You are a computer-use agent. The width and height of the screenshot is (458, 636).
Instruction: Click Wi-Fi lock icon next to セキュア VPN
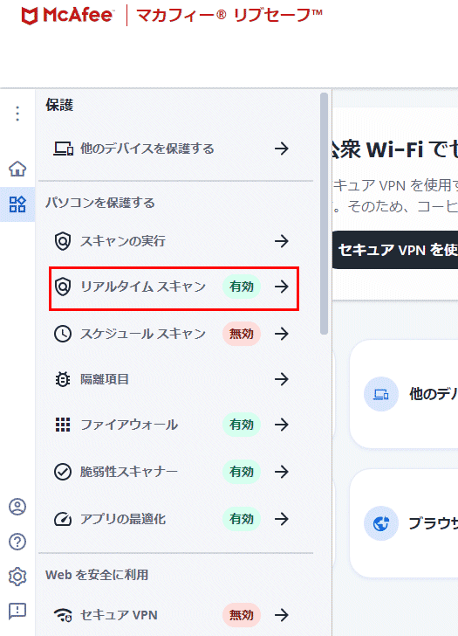tap(63, 615)
